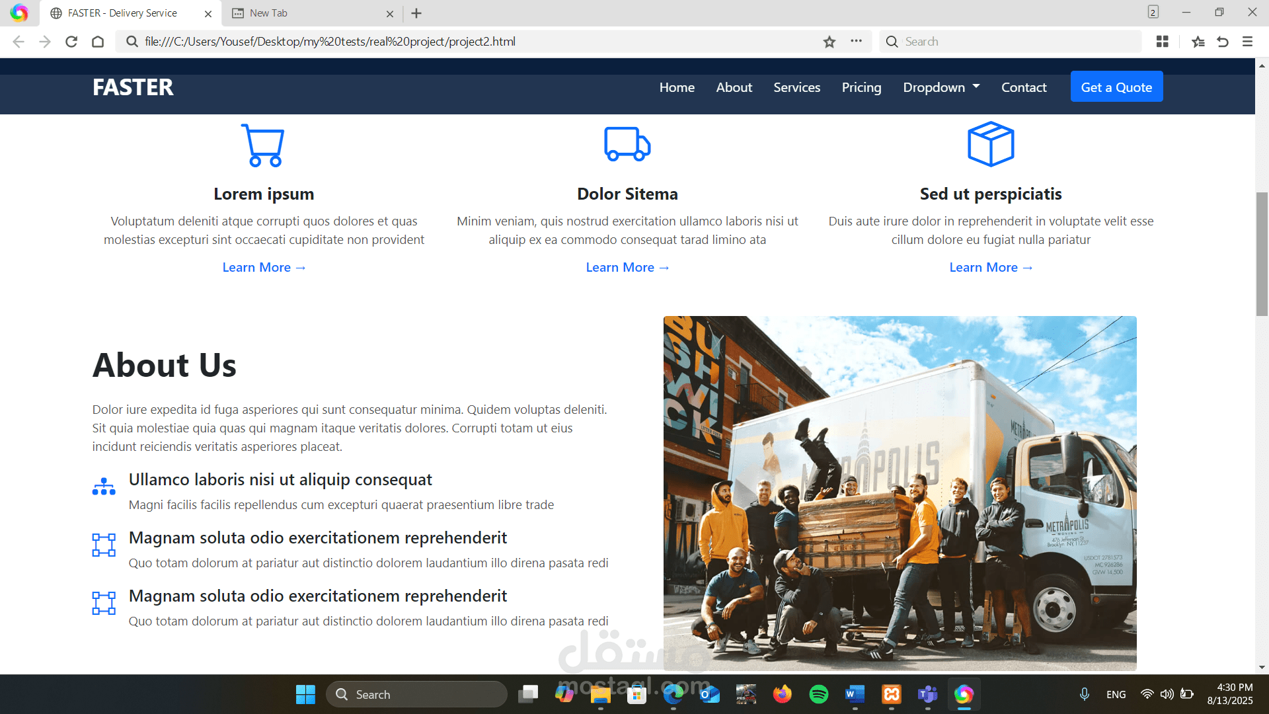Click the tab counter icon

coord(1153,12)
